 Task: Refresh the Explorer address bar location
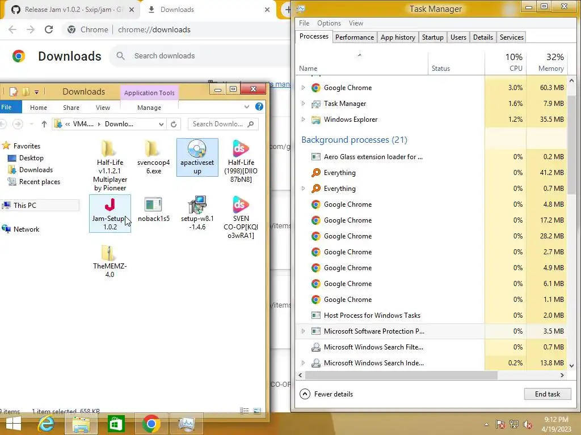[x=174, y=124]
